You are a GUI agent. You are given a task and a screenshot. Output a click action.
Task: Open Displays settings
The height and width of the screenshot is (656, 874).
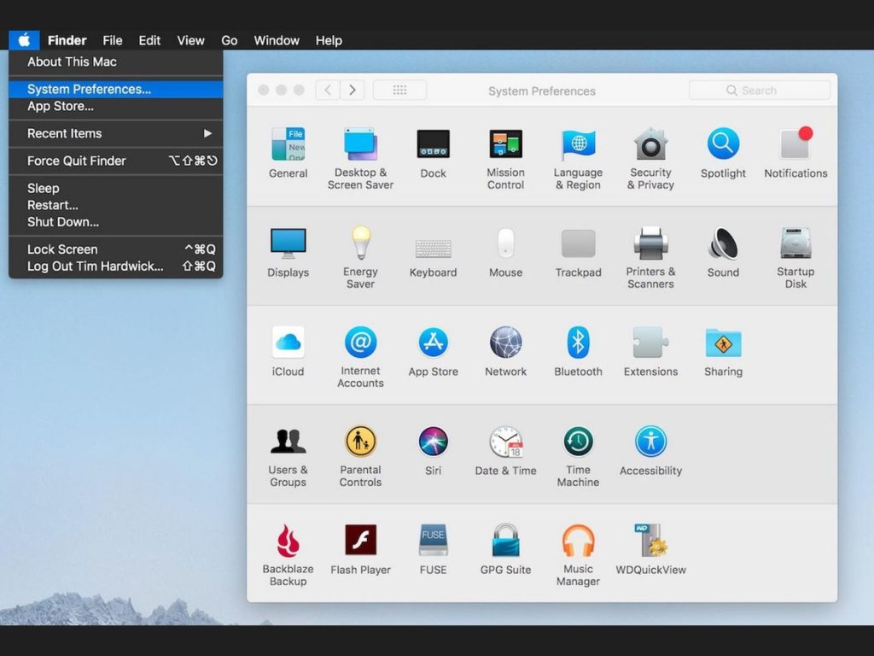click(x=288, y=243)
